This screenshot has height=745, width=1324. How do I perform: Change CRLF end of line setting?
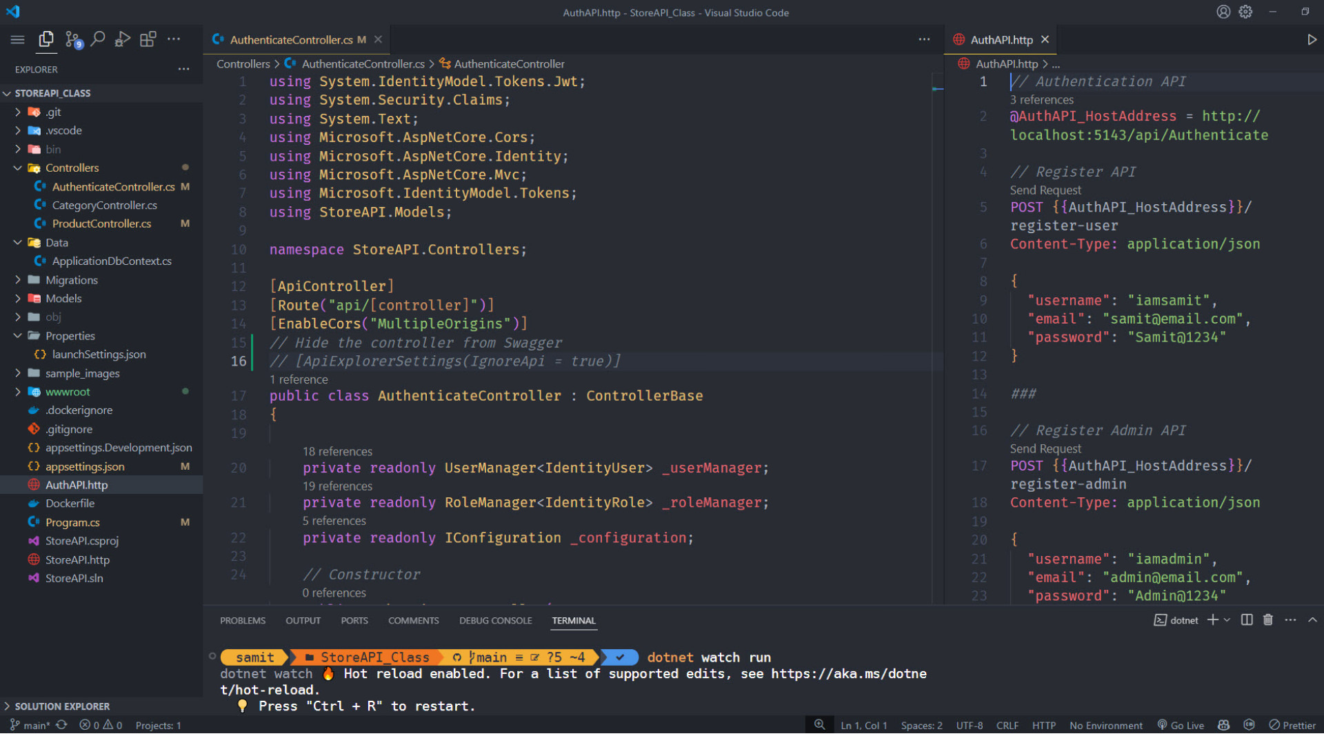click(1007, 725)
